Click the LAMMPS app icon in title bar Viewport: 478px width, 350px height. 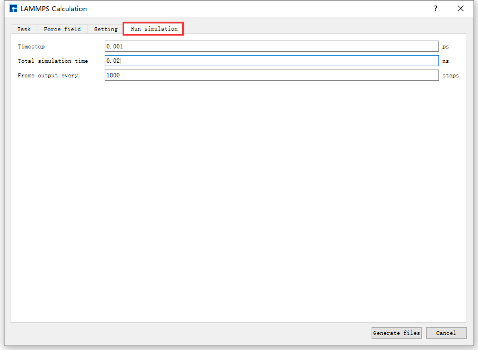tap(13, 9)
